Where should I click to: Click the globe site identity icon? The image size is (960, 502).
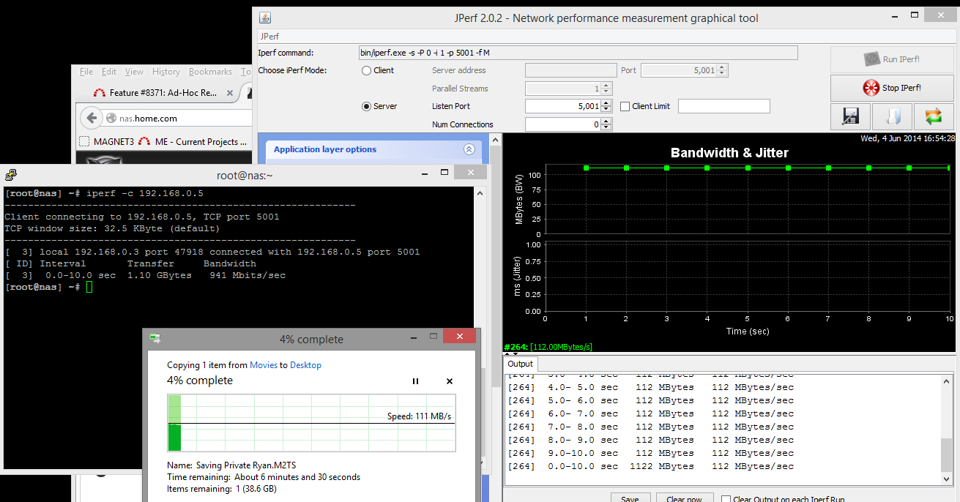tap(111, 119)
